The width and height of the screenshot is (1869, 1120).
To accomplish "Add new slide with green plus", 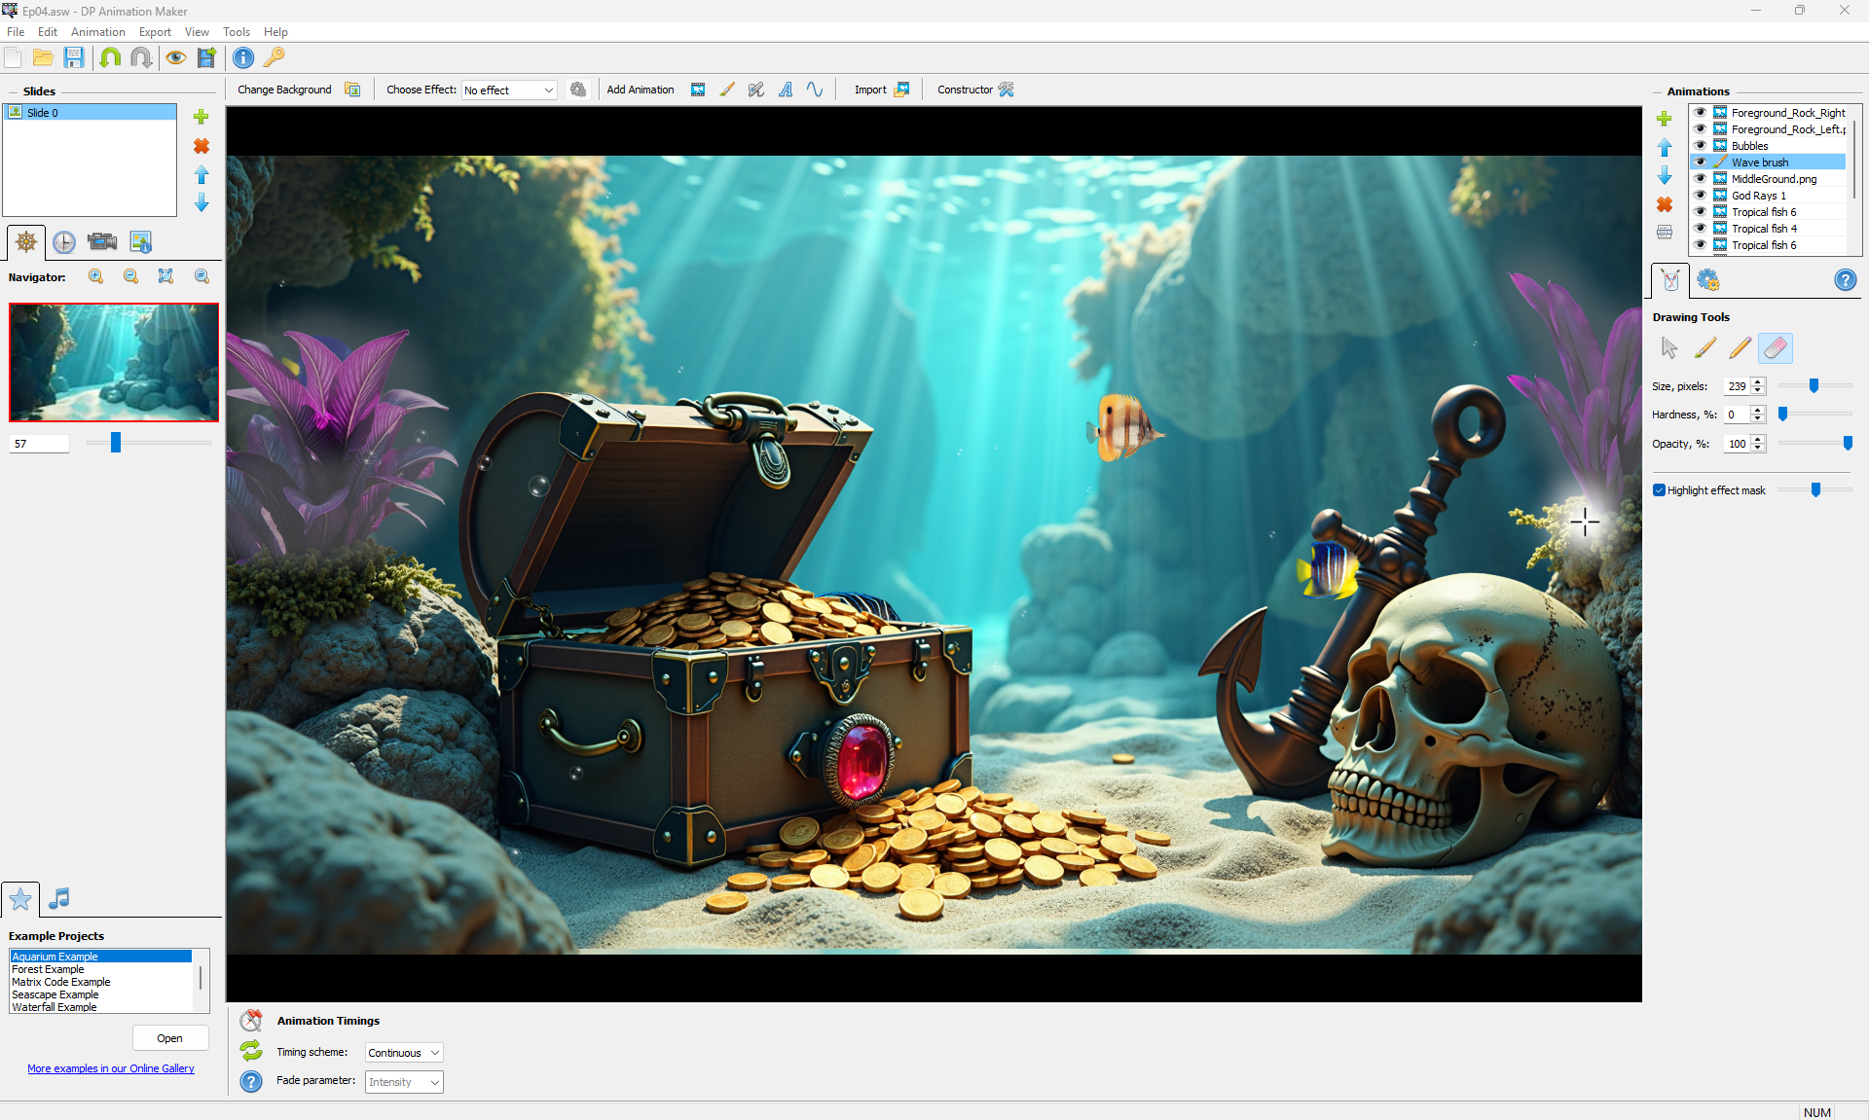I will (x=202, y=117).
